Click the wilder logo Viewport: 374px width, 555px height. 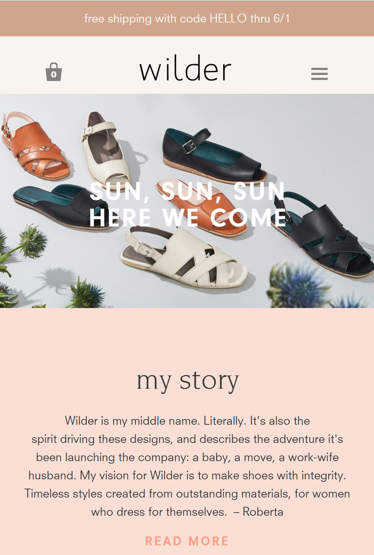click(x=186, y=68)
